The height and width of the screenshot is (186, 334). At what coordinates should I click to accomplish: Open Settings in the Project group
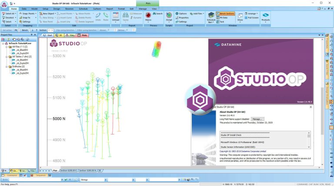pos(181,22)
